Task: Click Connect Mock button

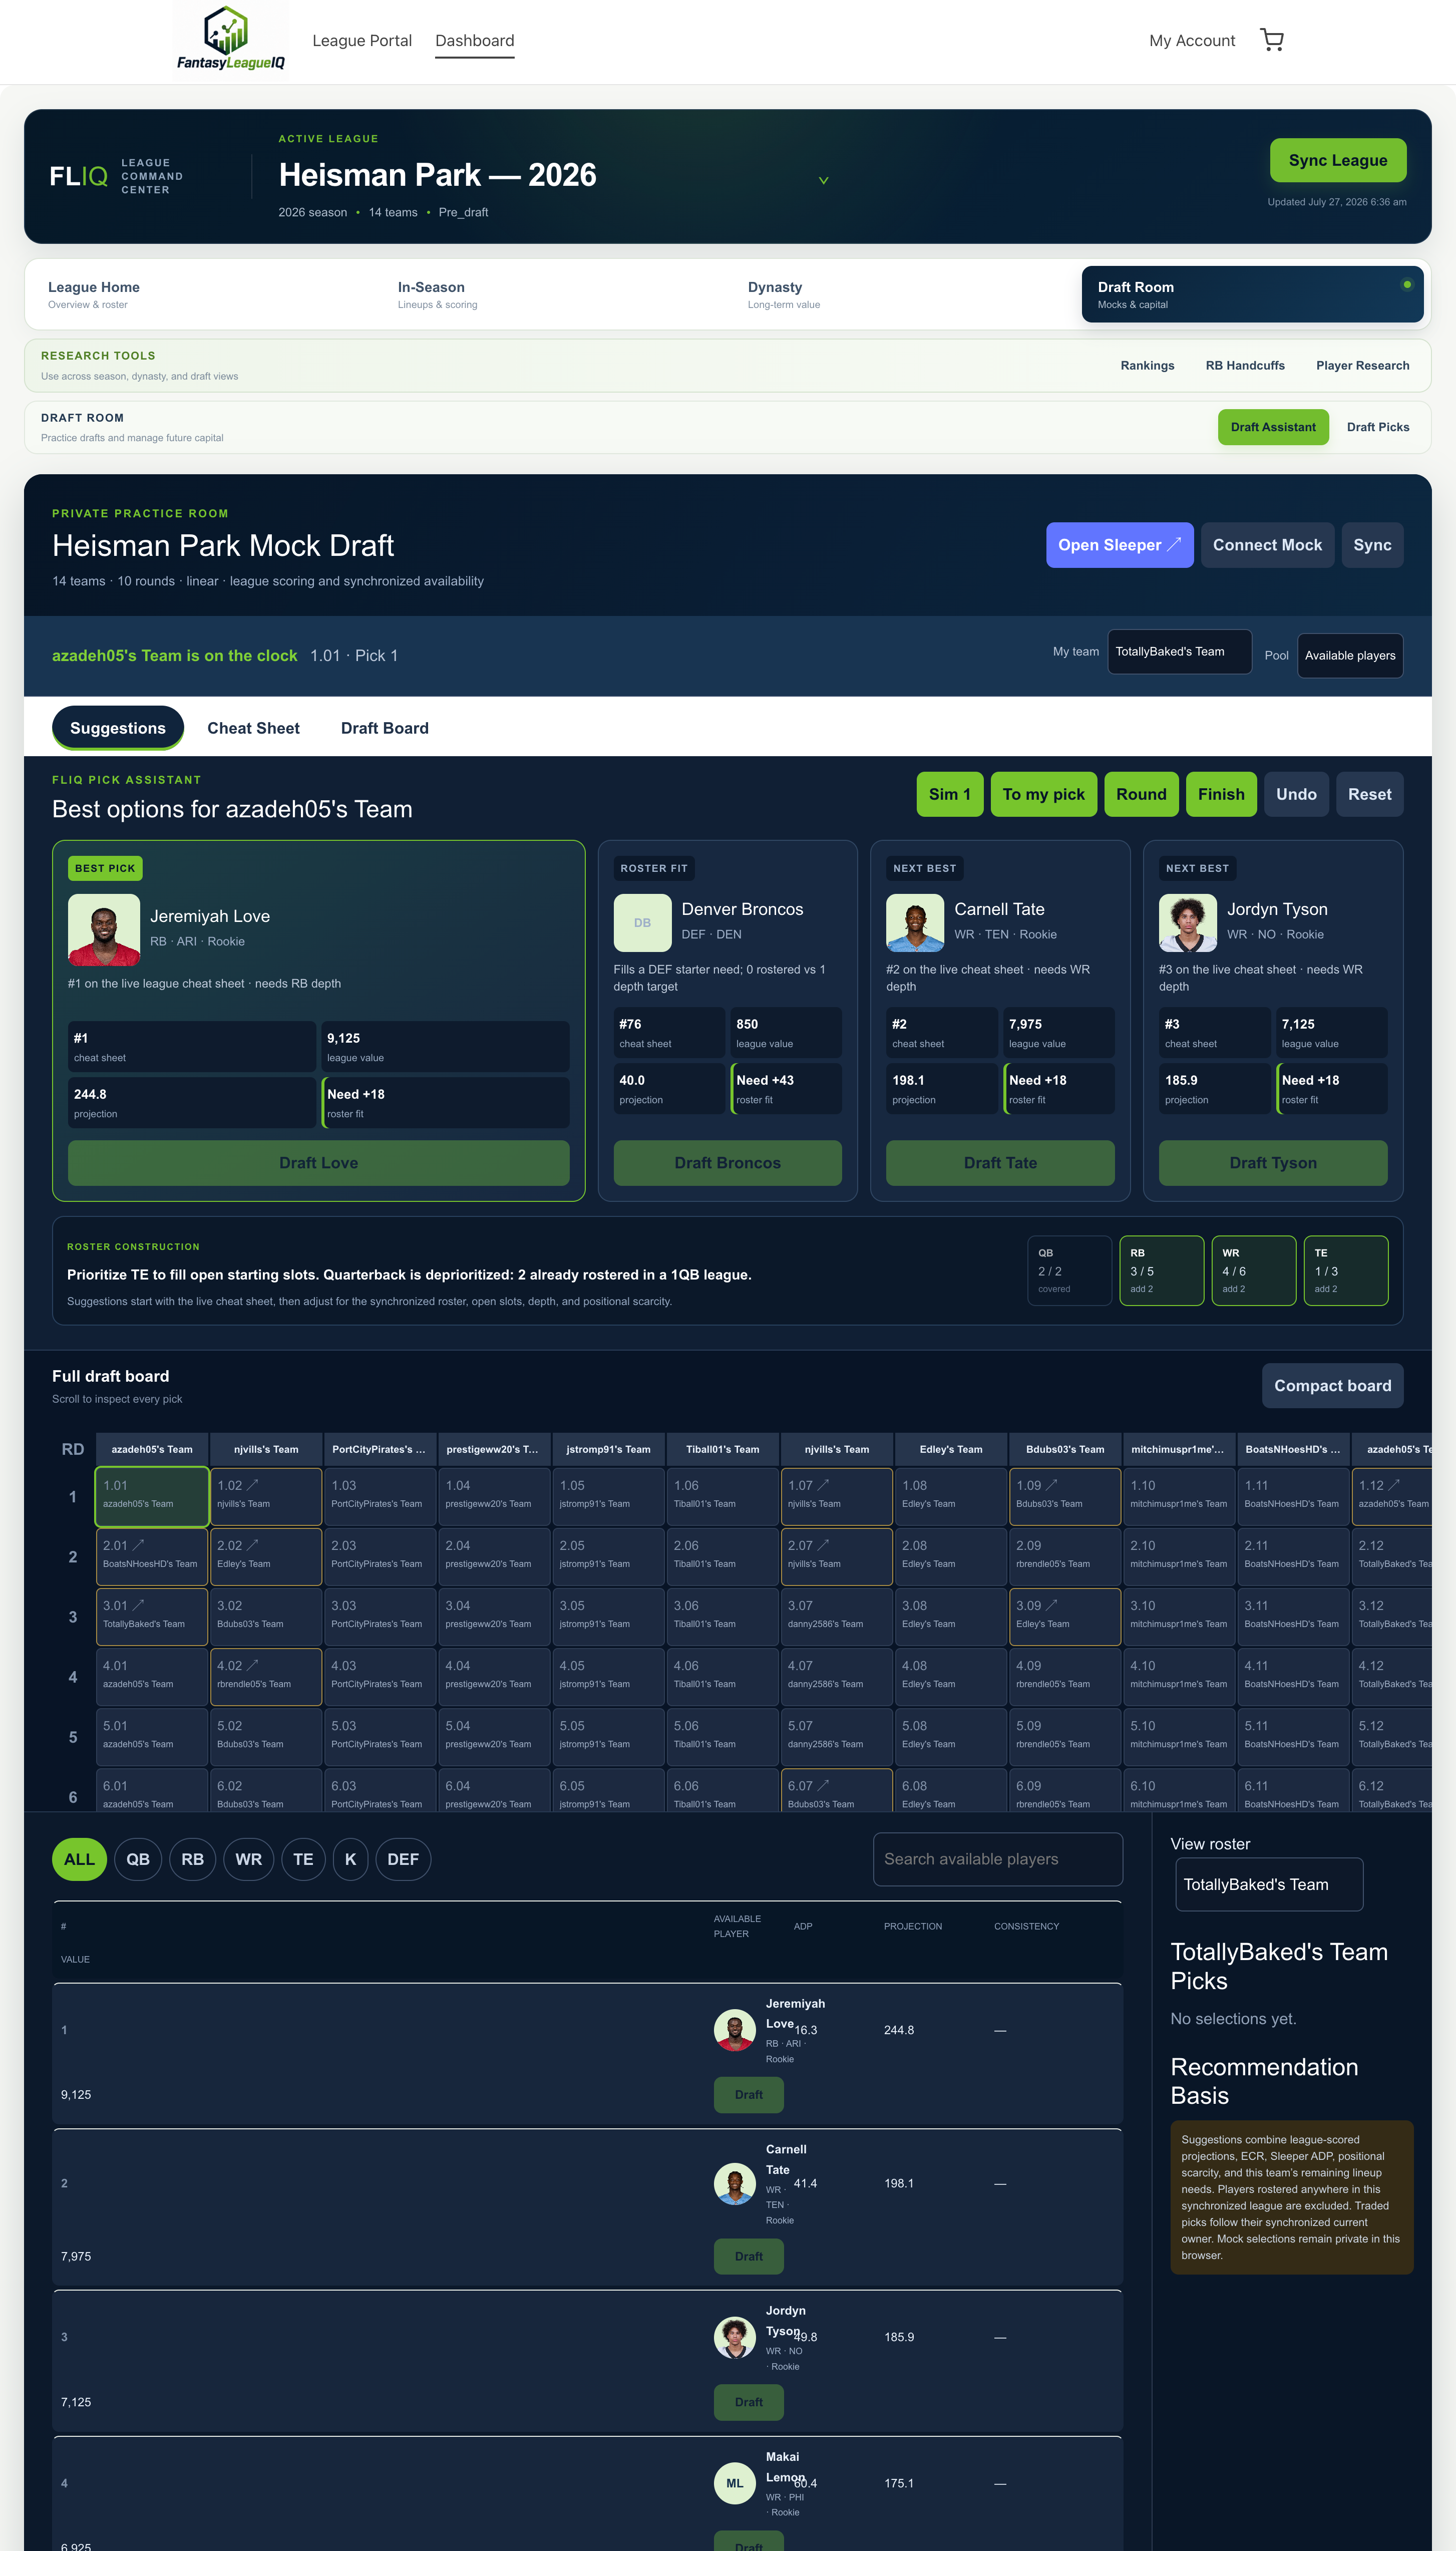Action: tap(1267, 545)
